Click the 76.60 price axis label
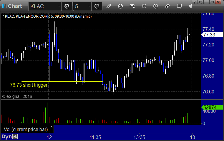The height and width of the screenshot is (141, 224). coord(208,92)
